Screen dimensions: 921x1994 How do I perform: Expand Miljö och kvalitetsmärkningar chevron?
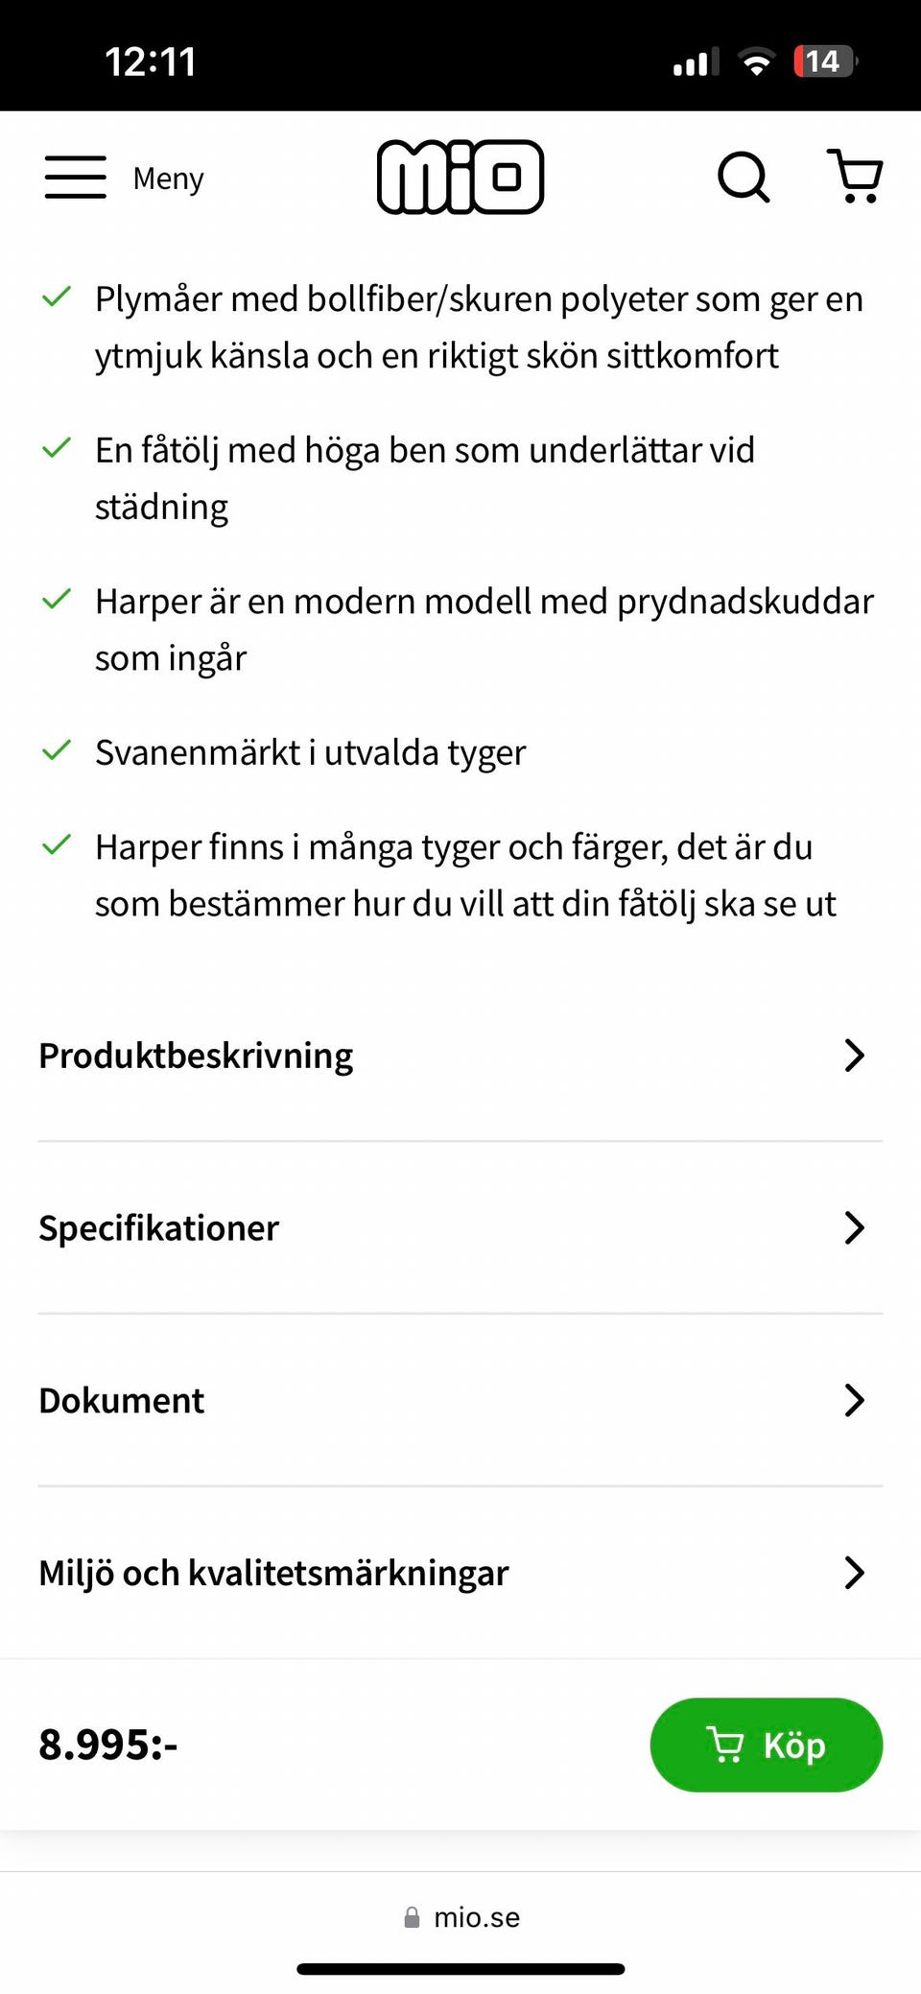pos(853,1573)
